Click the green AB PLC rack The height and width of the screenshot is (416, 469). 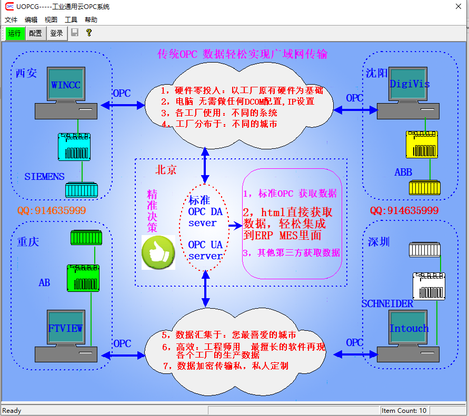[x=83, y=278]
